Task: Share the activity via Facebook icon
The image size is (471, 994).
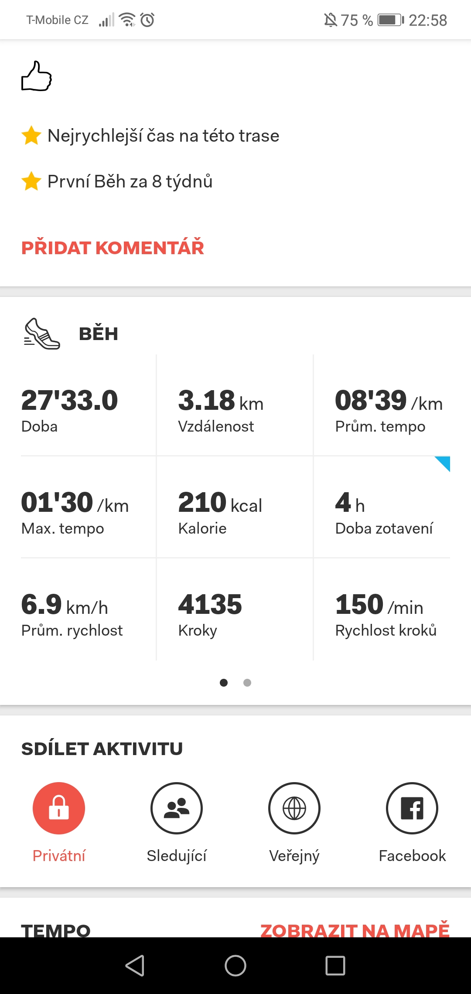Action: pos(412,808)
